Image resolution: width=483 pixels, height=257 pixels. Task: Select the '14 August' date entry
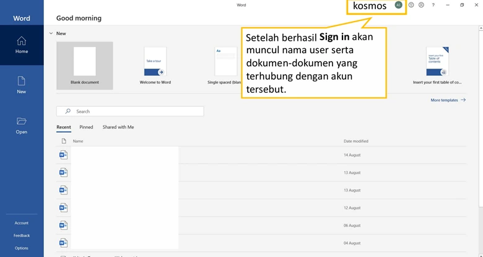pyautogui.click(x=352, y=155)
